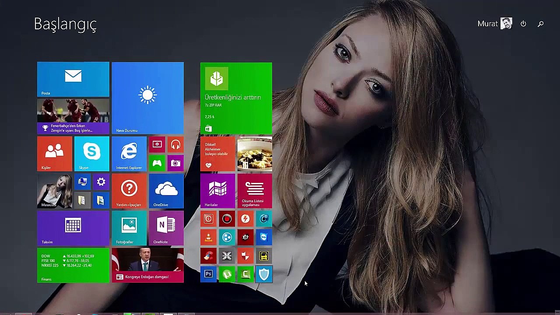Open the power options button
The image size is (560, 315).
coord(523,24)
